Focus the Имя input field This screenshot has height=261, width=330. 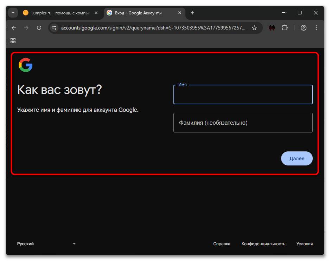coord(243,94)
